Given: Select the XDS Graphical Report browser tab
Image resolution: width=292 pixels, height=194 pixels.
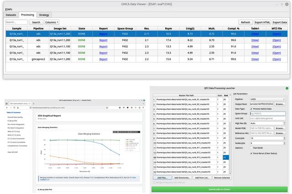Looking at the screenshot, I should point(20,104).
